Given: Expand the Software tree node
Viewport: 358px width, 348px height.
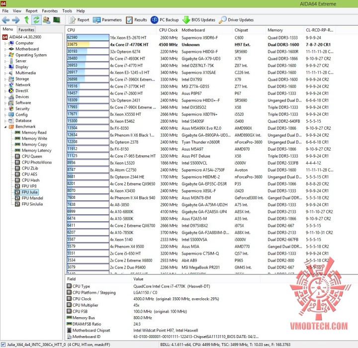Looking at the screenshot, I should coord(5,103).
